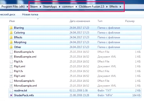144x101 pixels.
Task: Select the FlipX.fx file icon
Action: click(x=11, y=61)
